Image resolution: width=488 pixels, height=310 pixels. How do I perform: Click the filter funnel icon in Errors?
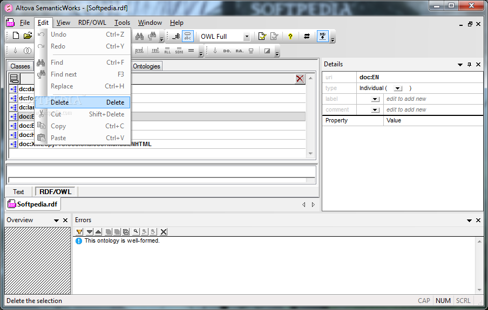(79, 232)
